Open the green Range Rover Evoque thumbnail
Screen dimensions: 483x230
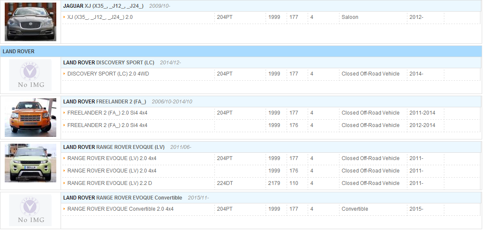click(31, 163)
